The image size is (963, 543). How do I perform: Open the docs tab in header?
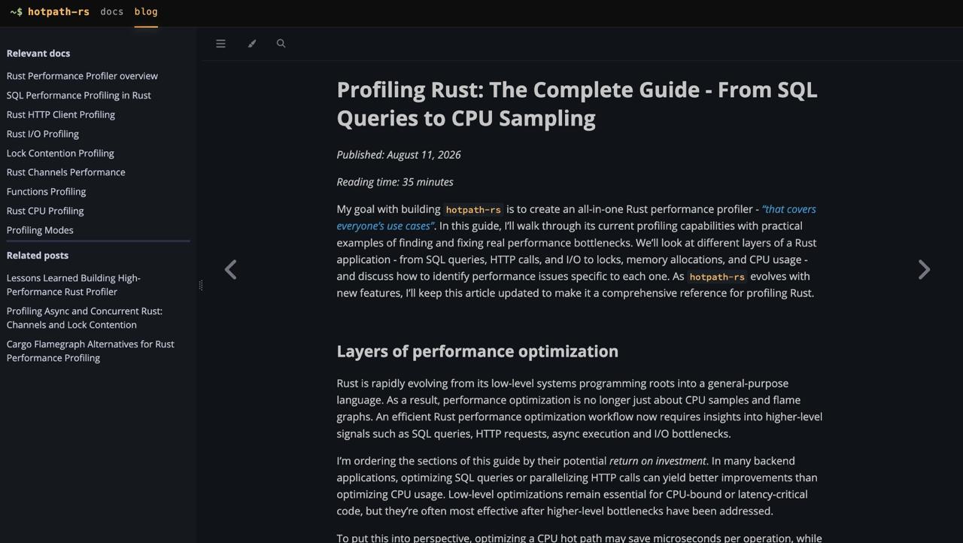[111, 11]
